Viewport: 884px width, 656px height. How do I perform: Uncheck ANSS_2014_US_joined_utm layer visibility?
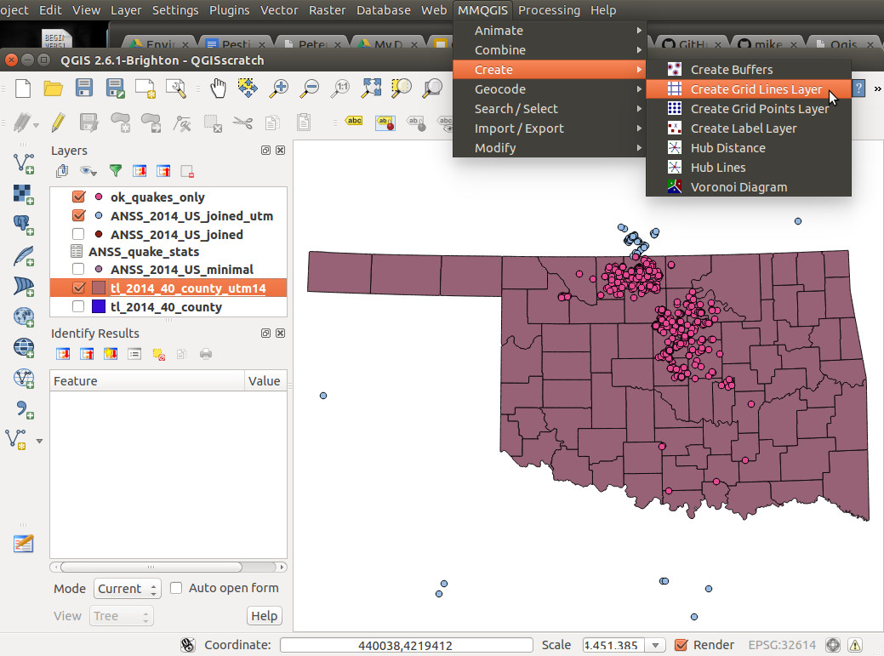[78, 215]
